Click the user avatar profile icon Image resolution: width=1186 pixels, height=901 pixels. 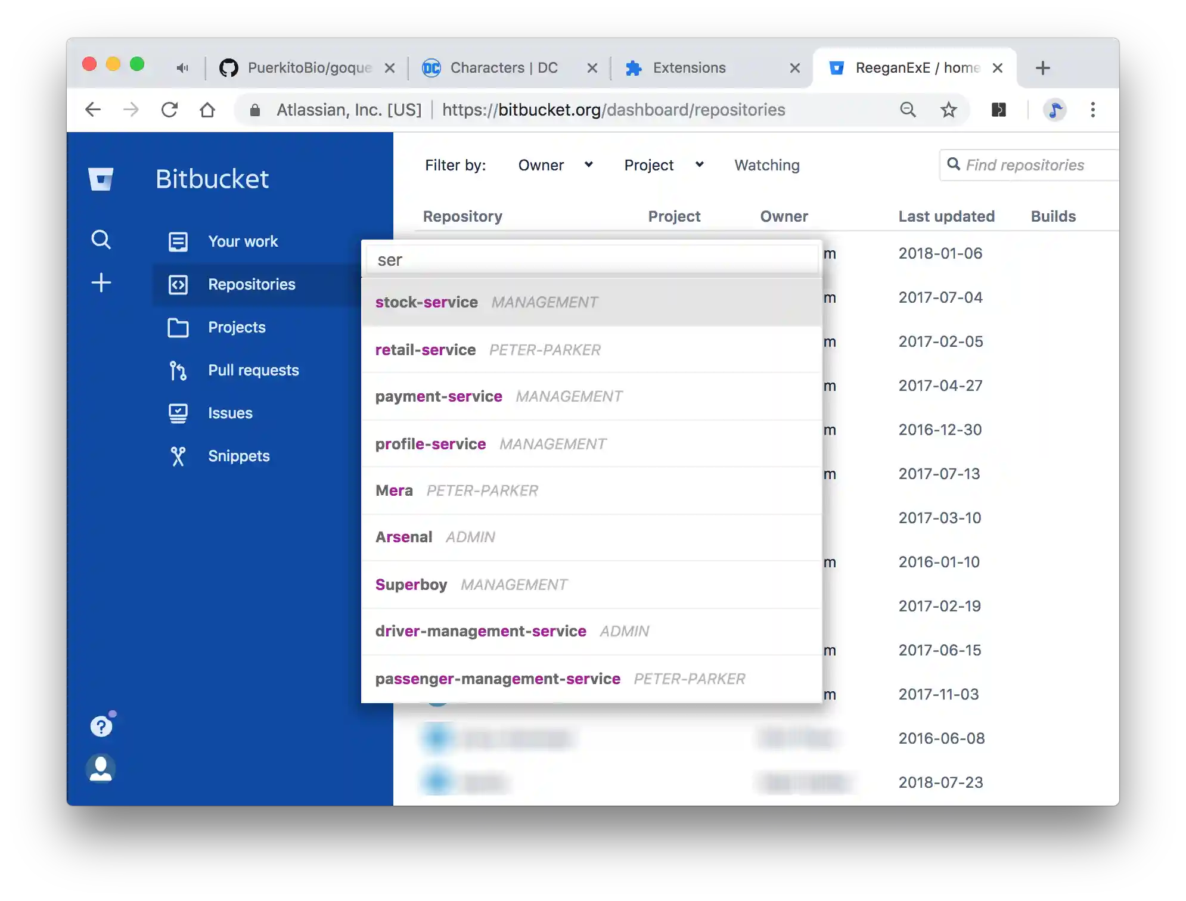pyautogui.click(x=101, y=768)
